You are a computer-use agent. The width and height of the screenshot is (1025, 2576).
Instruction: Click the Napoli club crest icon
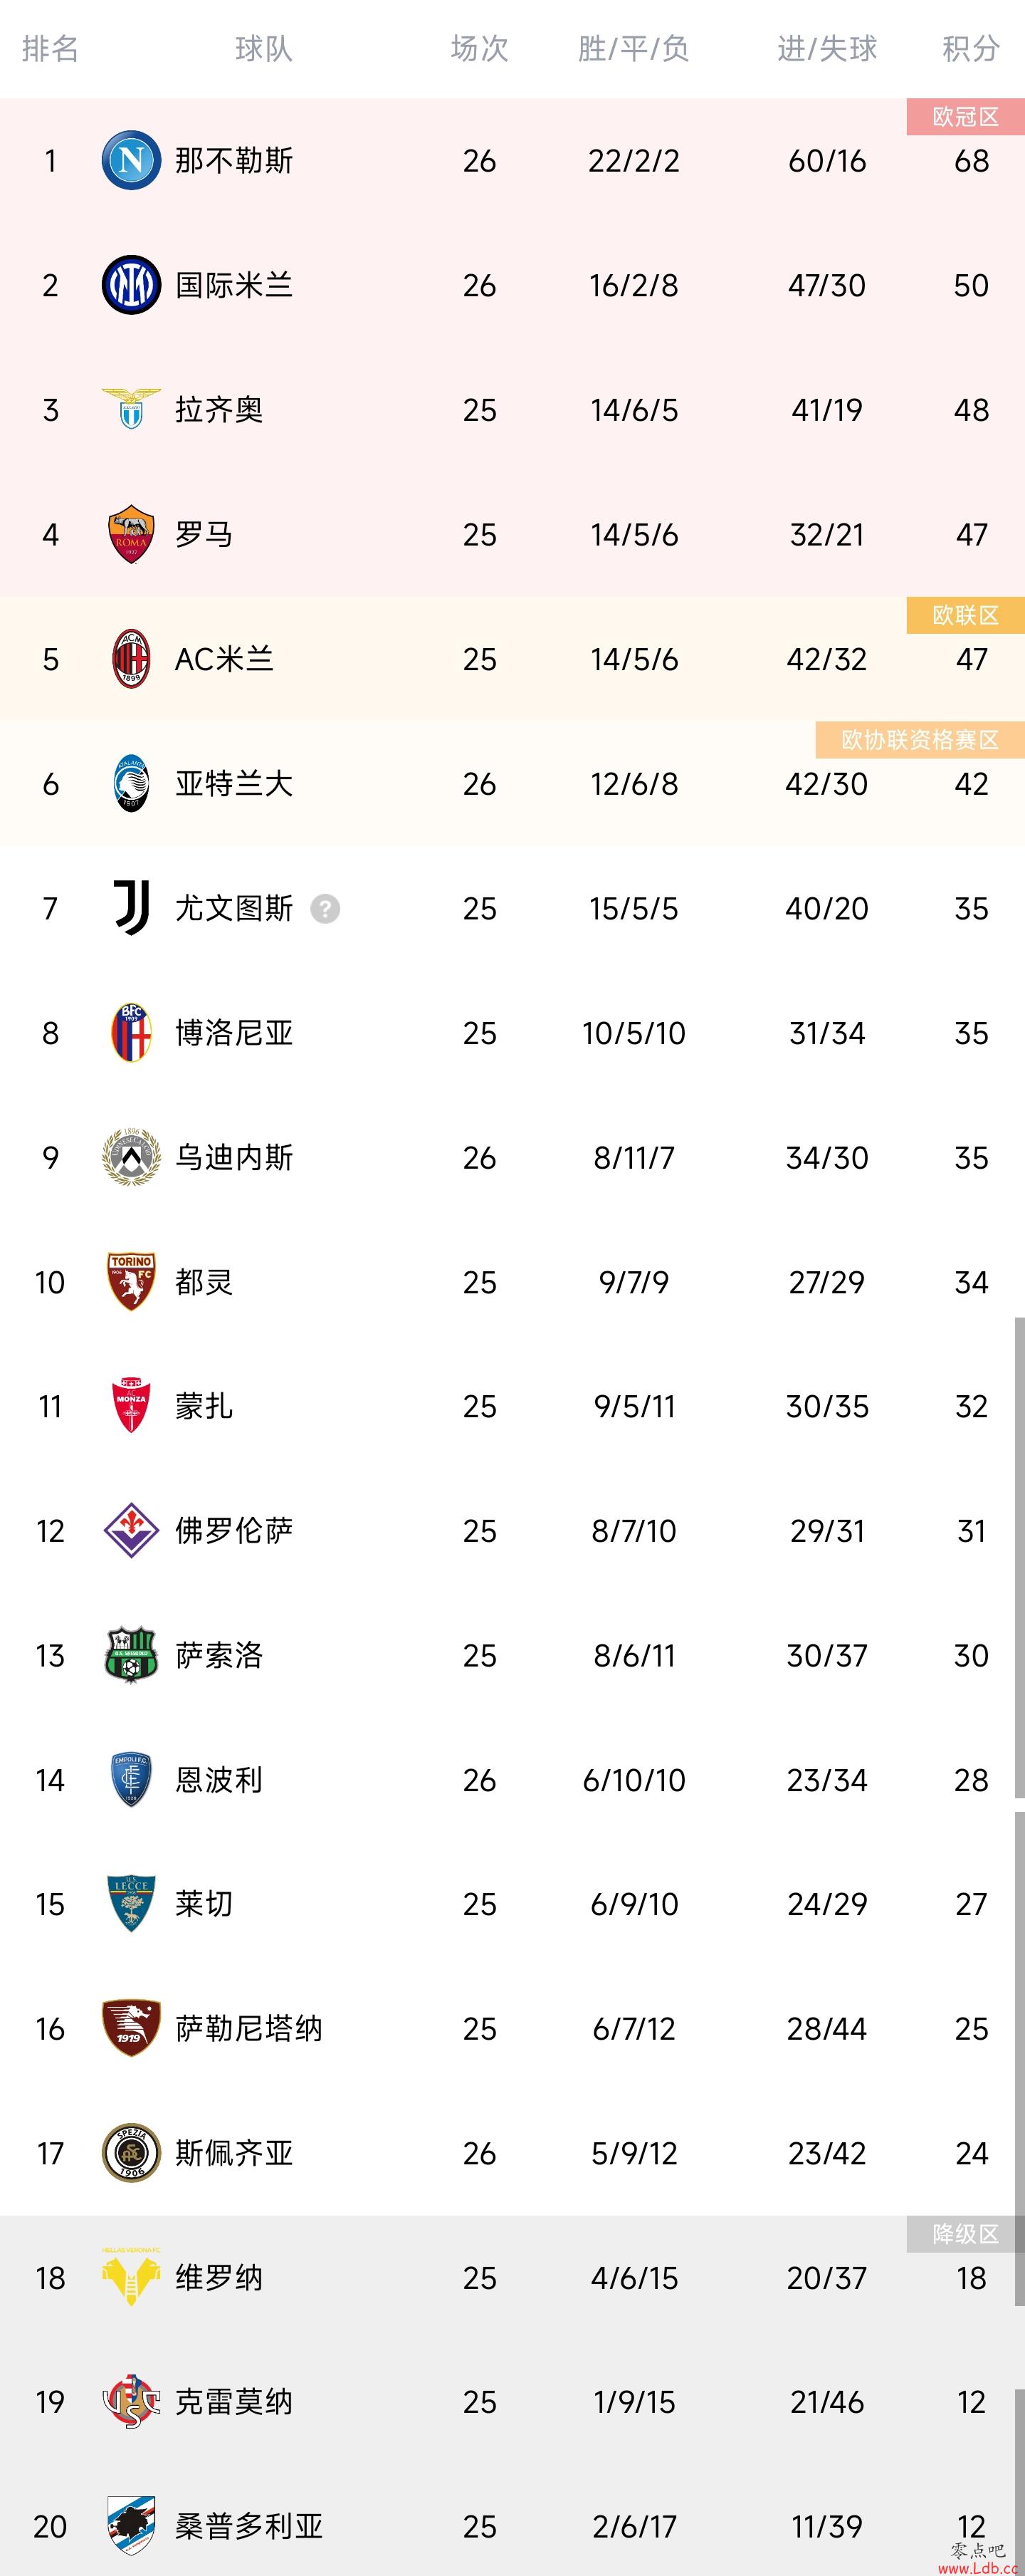click(x=131, y=160)
